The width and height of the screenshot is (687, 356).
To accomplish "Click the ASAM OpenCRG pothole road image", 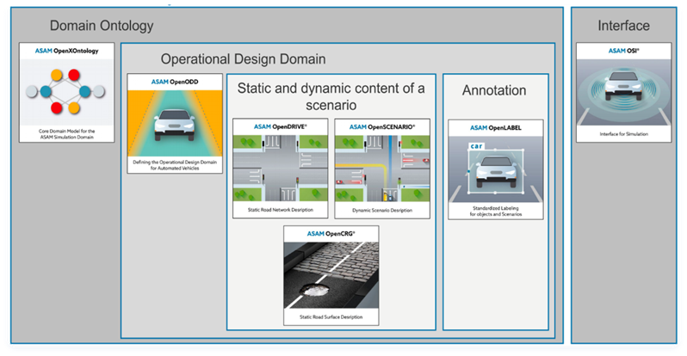I will click(331, 275).
